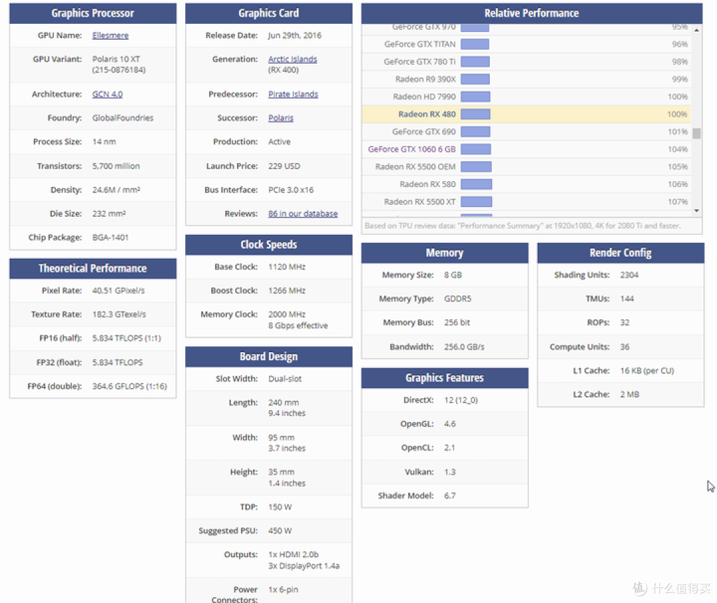Click the 2 MB L2 cache value

(x=629, y=394)
